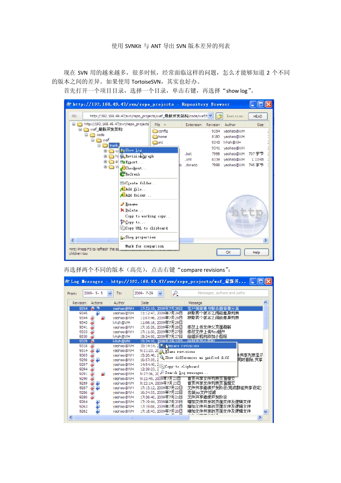Select Mark for comparison menu entry
341x483 pixels.
point(144,246)
